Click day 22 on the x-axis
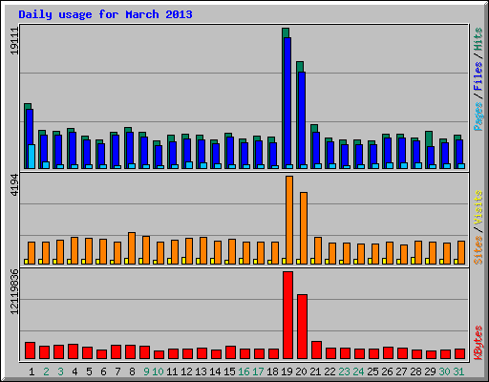Screen dimensions: 489x382 pos(330,371)
